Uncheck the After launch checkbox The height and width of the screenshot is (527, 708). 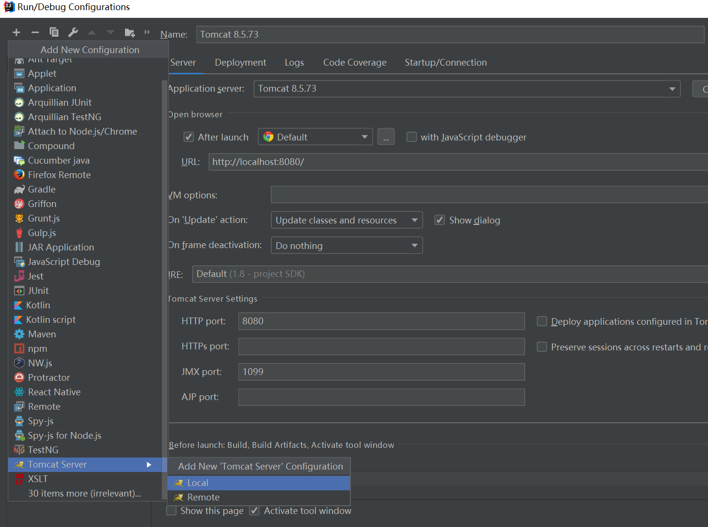pos(189,137)
